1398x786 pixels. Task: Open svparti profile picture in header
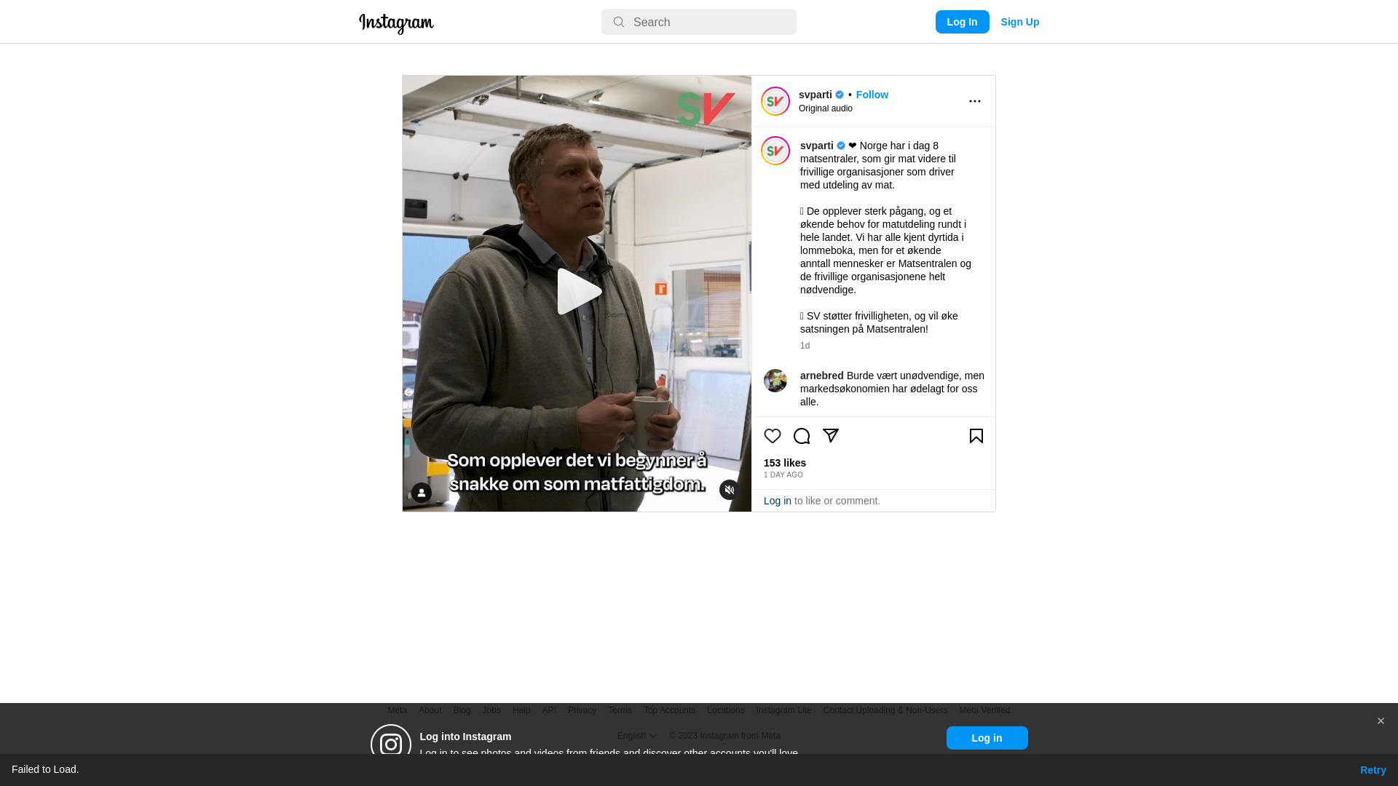pos(775,101)
